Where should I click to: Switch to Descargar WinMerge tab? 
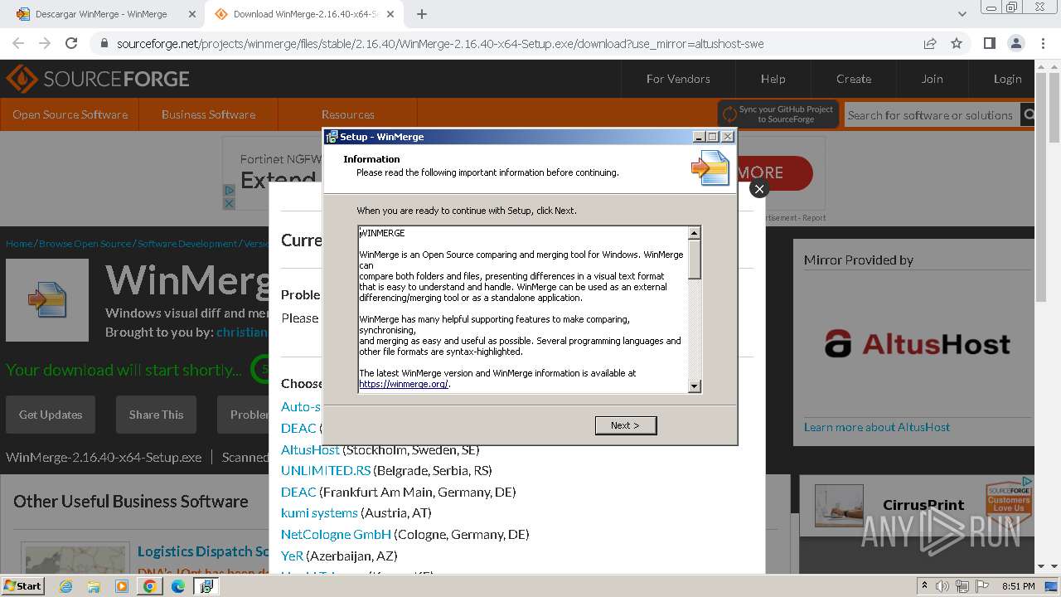[101, 14]
